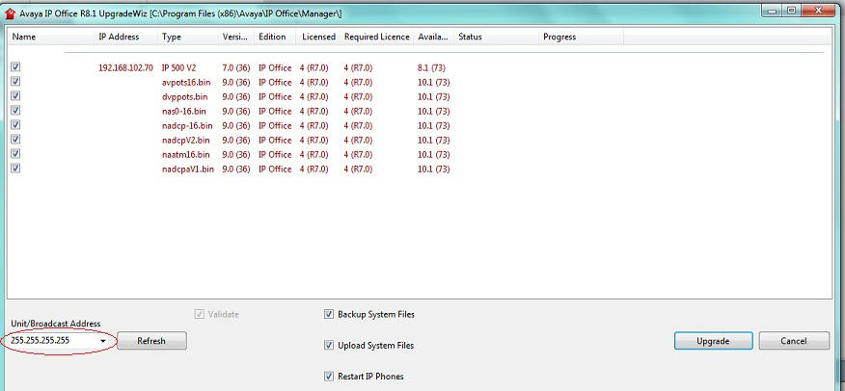Select IP address 192.168.102.70

(x=125, y=67)
